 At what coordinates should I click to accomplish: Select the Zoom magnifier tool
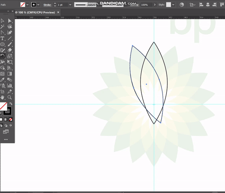pyautogui.click(x=10, y=97)
